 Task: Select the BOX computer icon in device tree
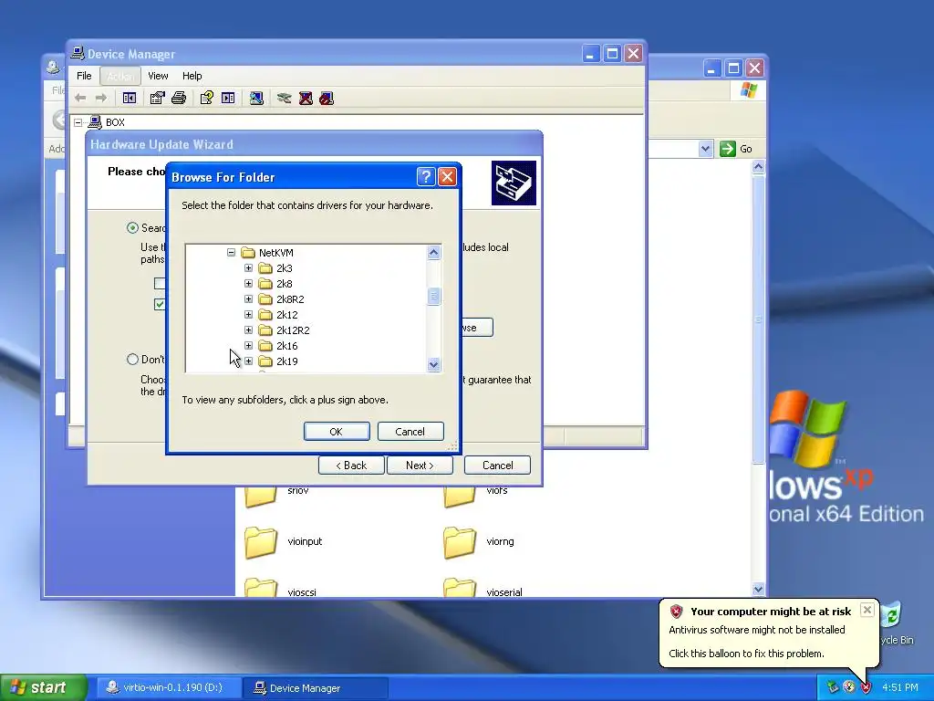coord(95,122)
